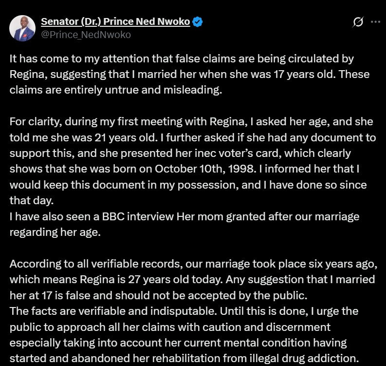This screenshot has width=386, height=366.
Task: Click the @Prince_NedNwoko handle
Action: click(x=86, y=35)
